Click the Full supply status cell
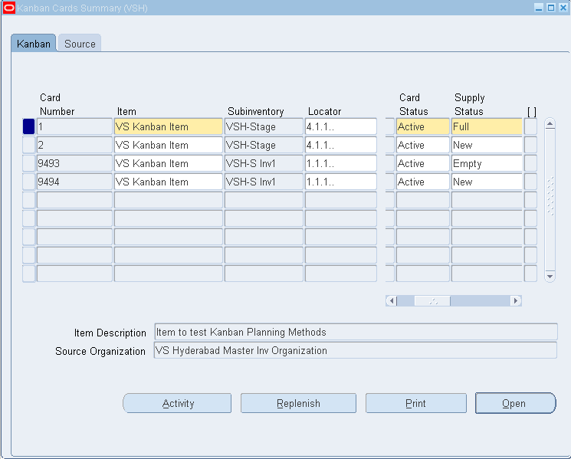This screenshot has height=459, width=571. click(487, 126)
